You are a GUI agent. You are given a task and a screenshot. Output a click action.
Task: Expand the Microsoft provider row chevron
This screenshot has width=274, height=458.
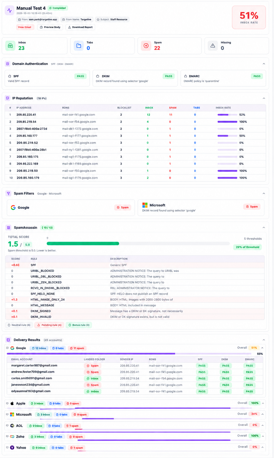click(x=262, y=414)
